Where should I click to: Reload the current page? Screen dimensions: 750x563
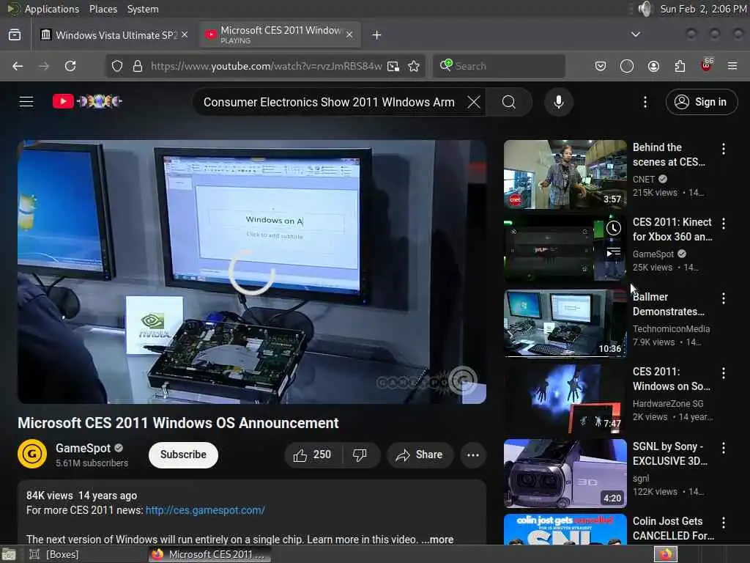point(70,66)
